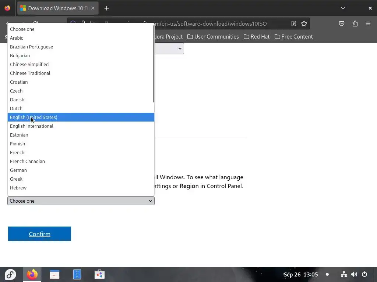Open the Pocket save icon
The width and height of the screenshot is (377, 282).
(x=342, y=23)
